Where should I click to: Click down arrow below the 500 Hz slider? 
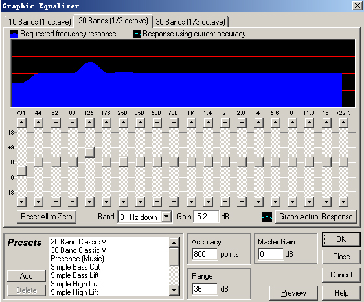(x=157, y=202)
